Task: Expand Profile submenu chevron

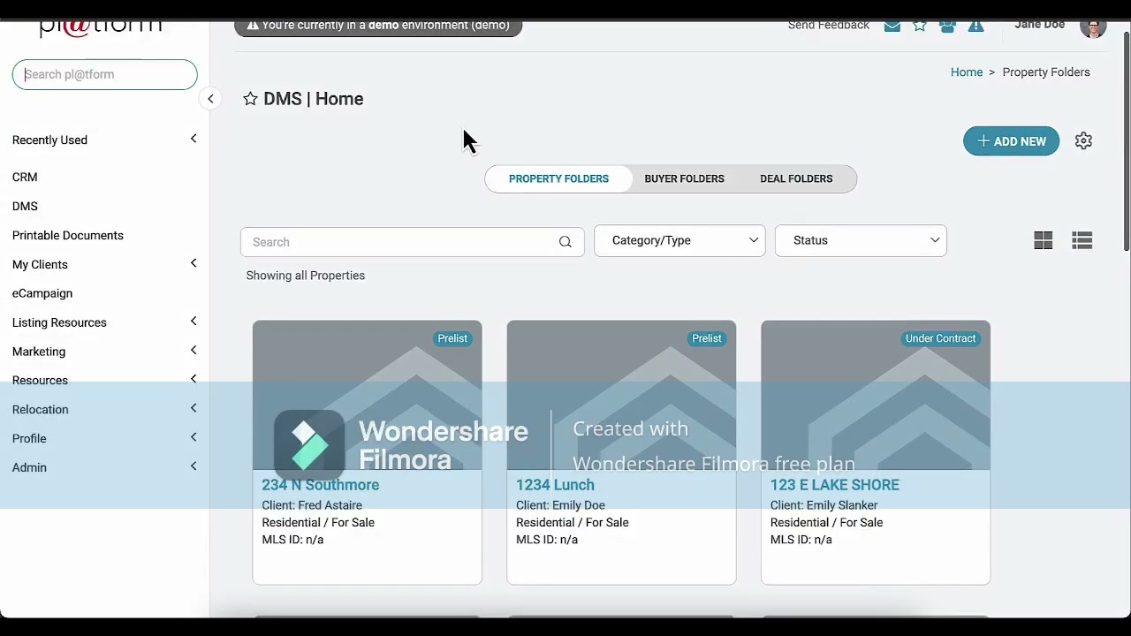Action: tap(194, 437)
